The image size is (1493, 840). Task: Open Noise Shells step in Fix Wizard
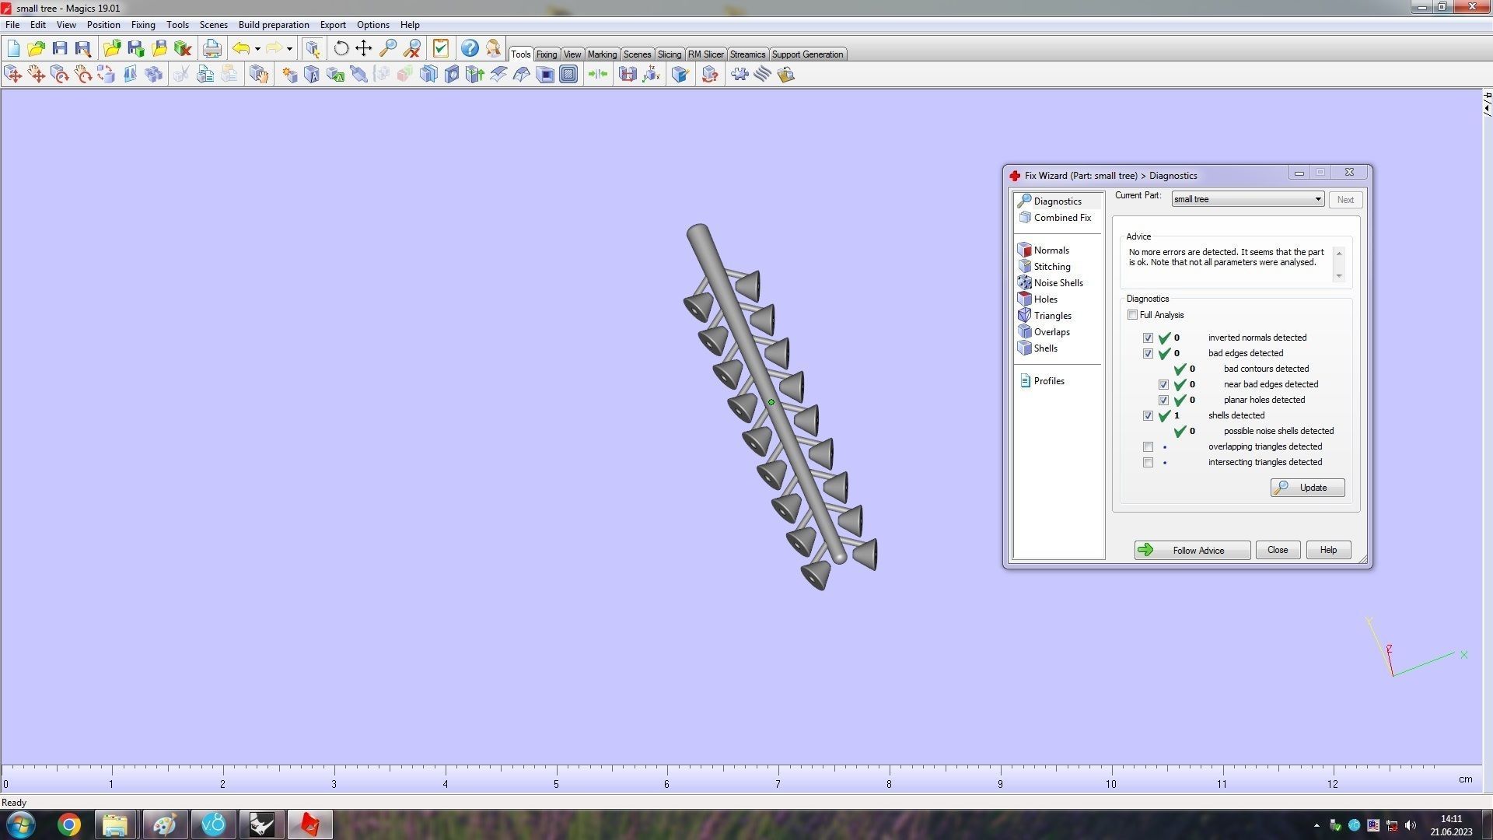[x=1058, y=283]
